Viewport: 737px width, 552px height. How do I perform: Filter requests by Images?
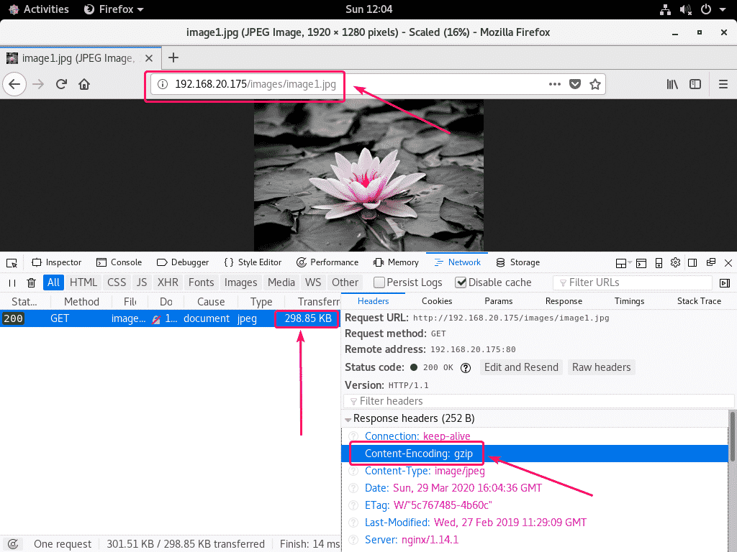pyautogui.click(x=240, y=282)
